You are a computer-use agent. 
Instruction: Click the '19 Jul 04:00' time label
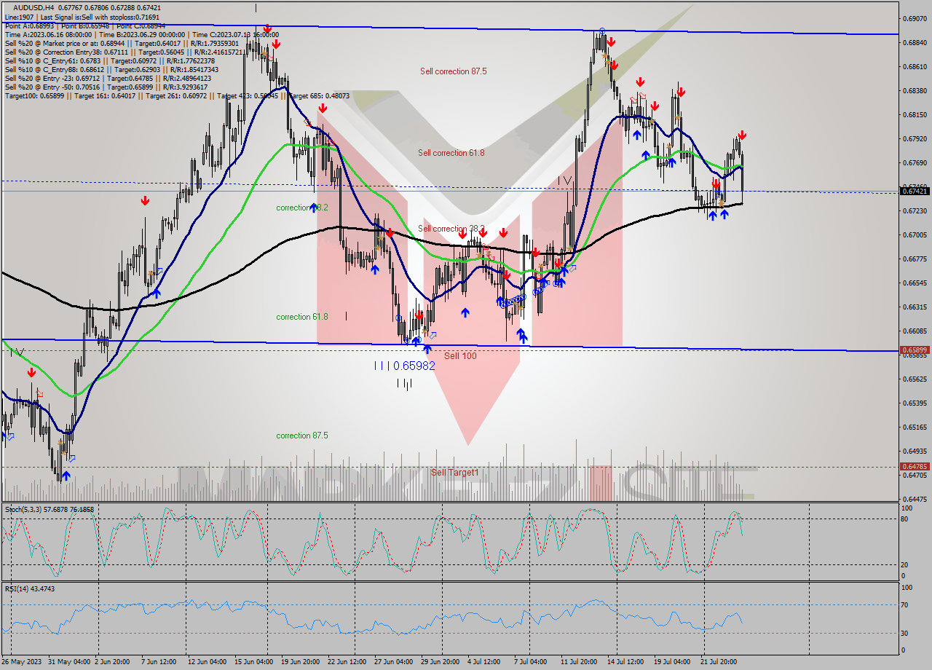[x=672, y=661]
